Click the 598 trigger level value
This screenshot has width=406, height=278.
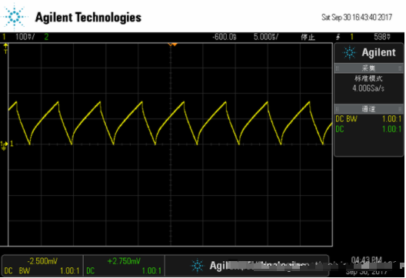click(382, 37)
